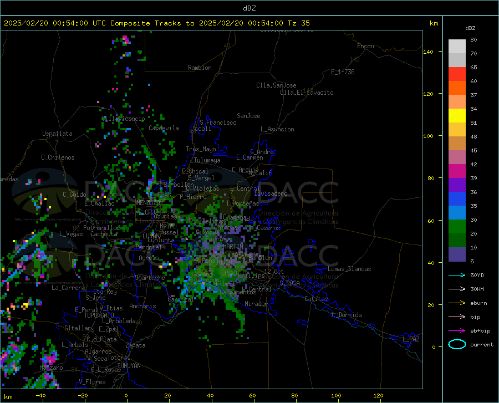Image resolution: width=499 pixels, height=403 pixels.
Task: Click the V_Flores map label
Action: click(92, 382)
